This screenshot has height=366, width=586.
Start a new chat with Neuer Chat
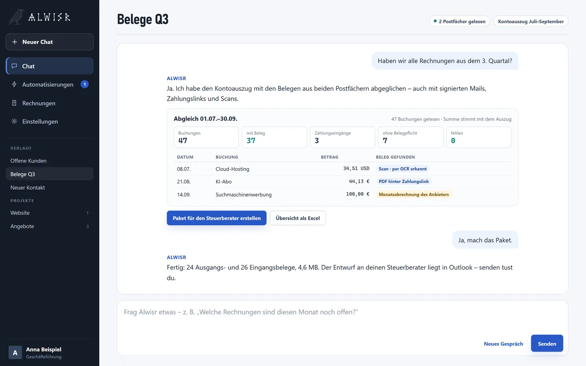coord(49,42)
